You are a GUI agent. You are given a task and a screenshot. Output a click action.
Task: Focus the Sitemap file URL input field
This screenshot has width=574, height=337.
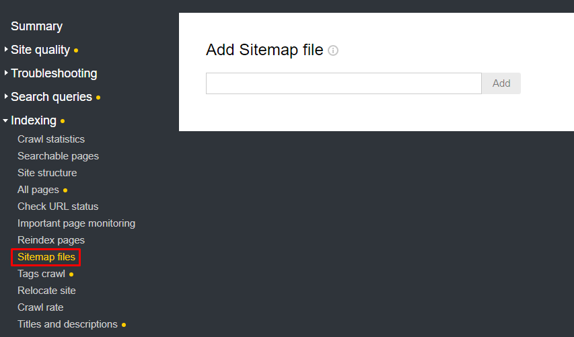(343, 83)
